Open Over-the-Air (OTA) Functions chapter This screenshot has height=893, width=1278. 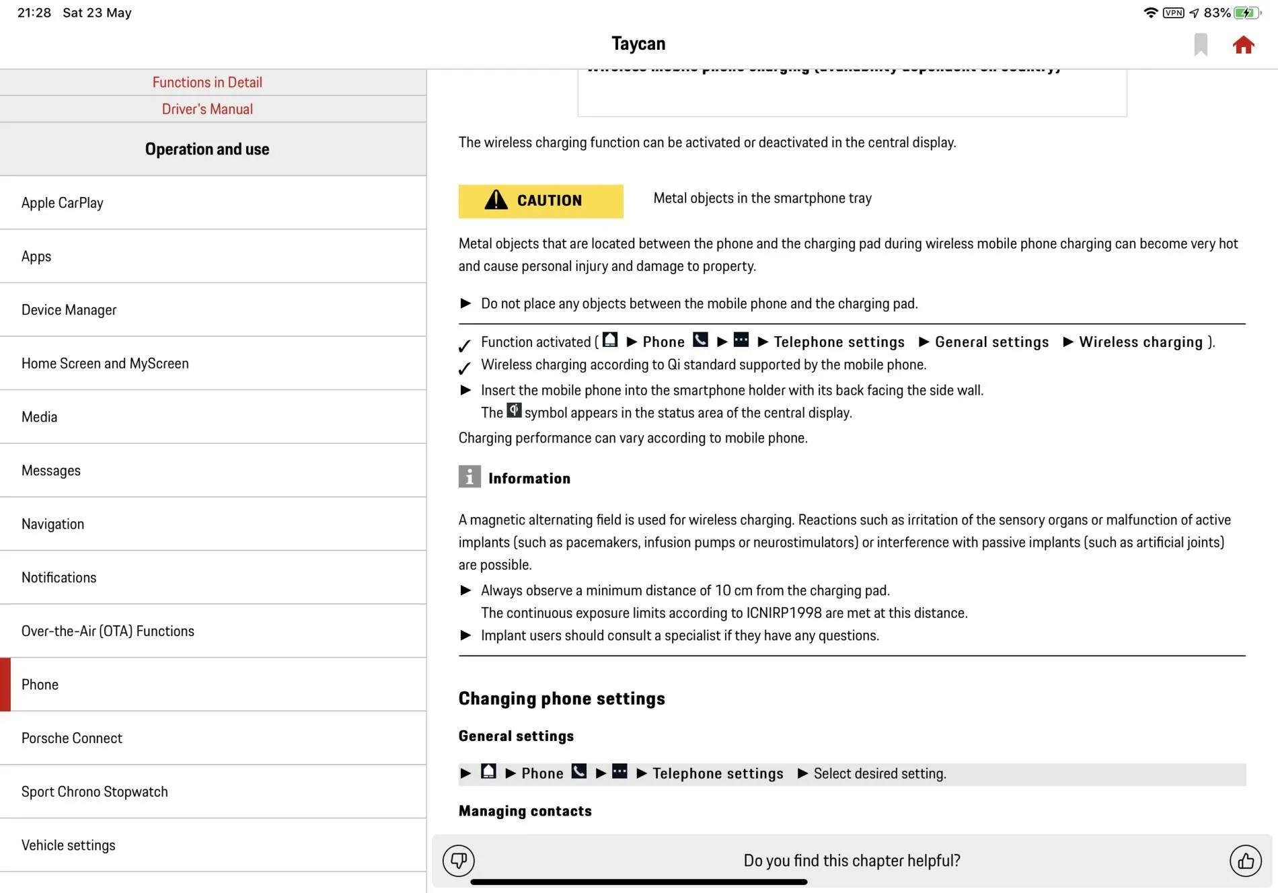point(213,631)
